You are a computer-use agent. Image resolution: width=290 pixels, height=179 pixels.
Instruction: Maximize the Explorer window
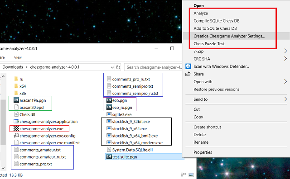pyautogui.click(x=172, y=48)
